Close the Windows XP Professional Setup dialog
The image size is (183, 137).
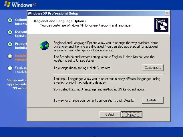(167, 13)
